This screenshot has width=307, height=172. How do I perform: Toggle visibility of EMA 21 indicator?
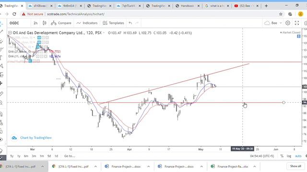(x=38, y=52)
